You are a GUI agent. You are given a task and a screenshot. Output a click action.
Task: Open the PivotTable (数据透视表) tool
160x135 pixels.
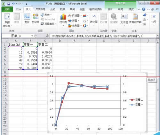tap(7, 20)
